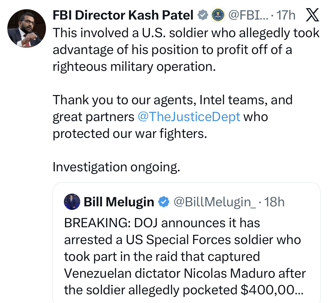The width and height of the screenshot is (328, 303).
Task: Click 'protected our war fighters' text line
Action: coord(130,134)
